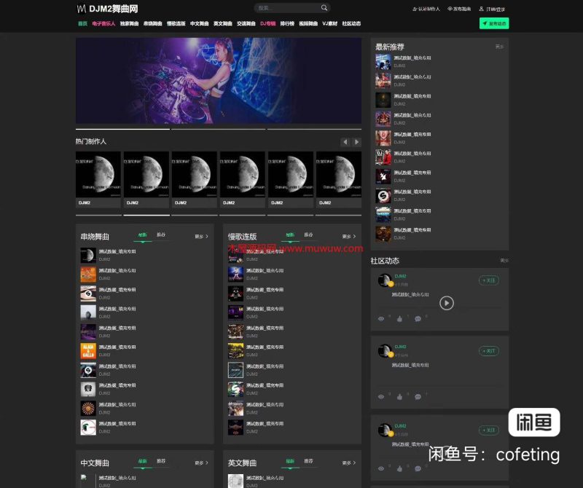This screenshot has height=488, width=583.
Task: Select 推荐 tab in 中文舞曲 section
Action: [x=161, y=461]
